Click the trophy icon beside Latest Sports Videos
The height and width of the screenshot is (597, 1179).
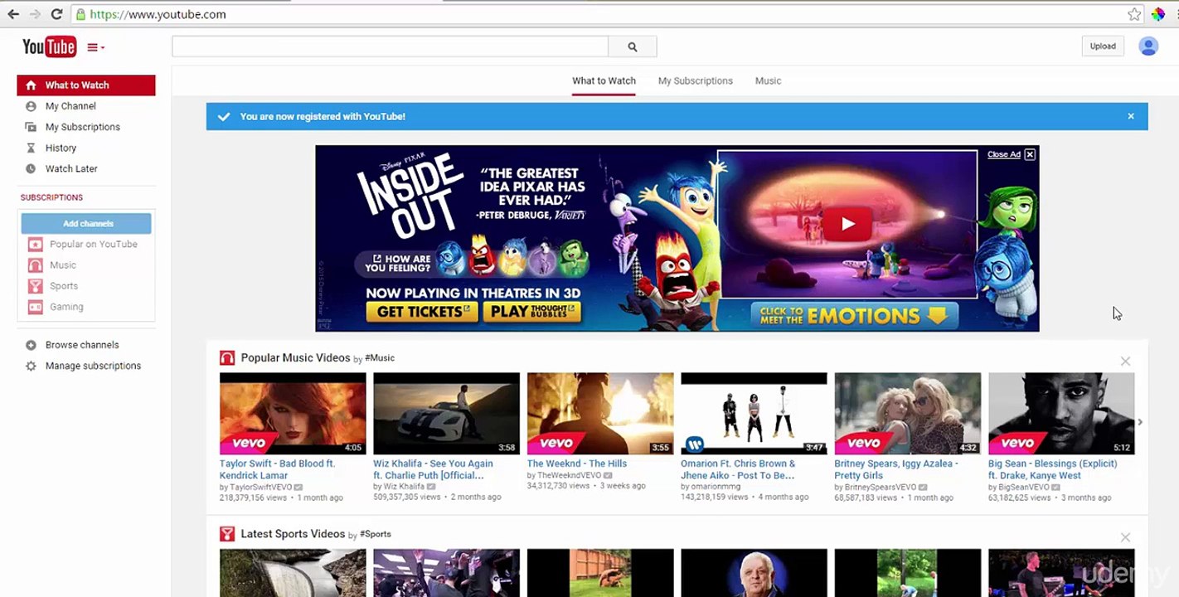227,534
